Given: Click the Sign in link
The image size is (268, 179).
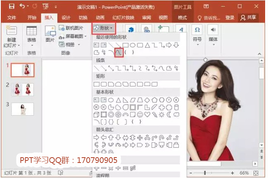Looking at the screenshot, I should click(x=230, y=18).
